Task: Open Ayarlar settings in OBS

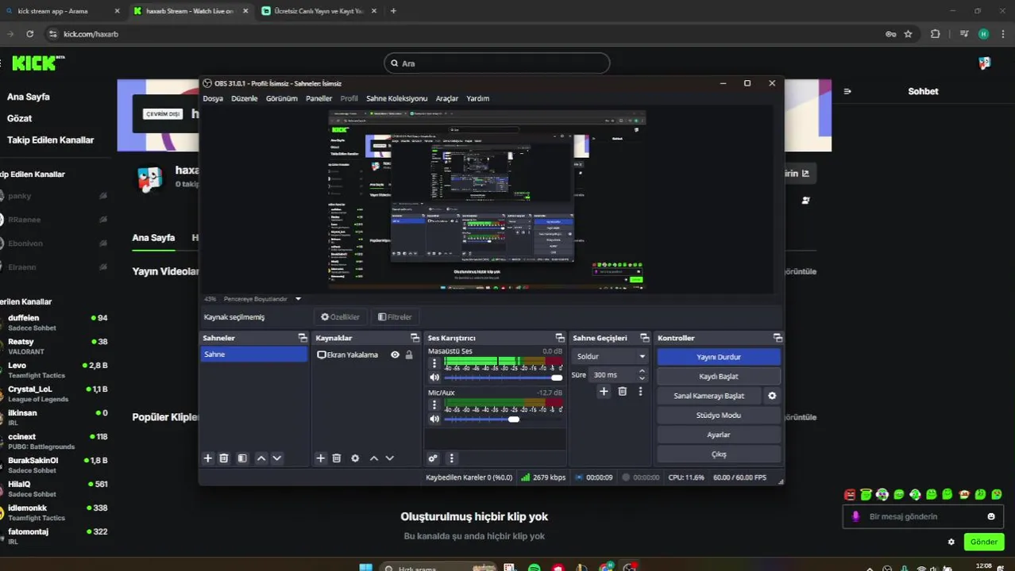Action: pos(719,435)
